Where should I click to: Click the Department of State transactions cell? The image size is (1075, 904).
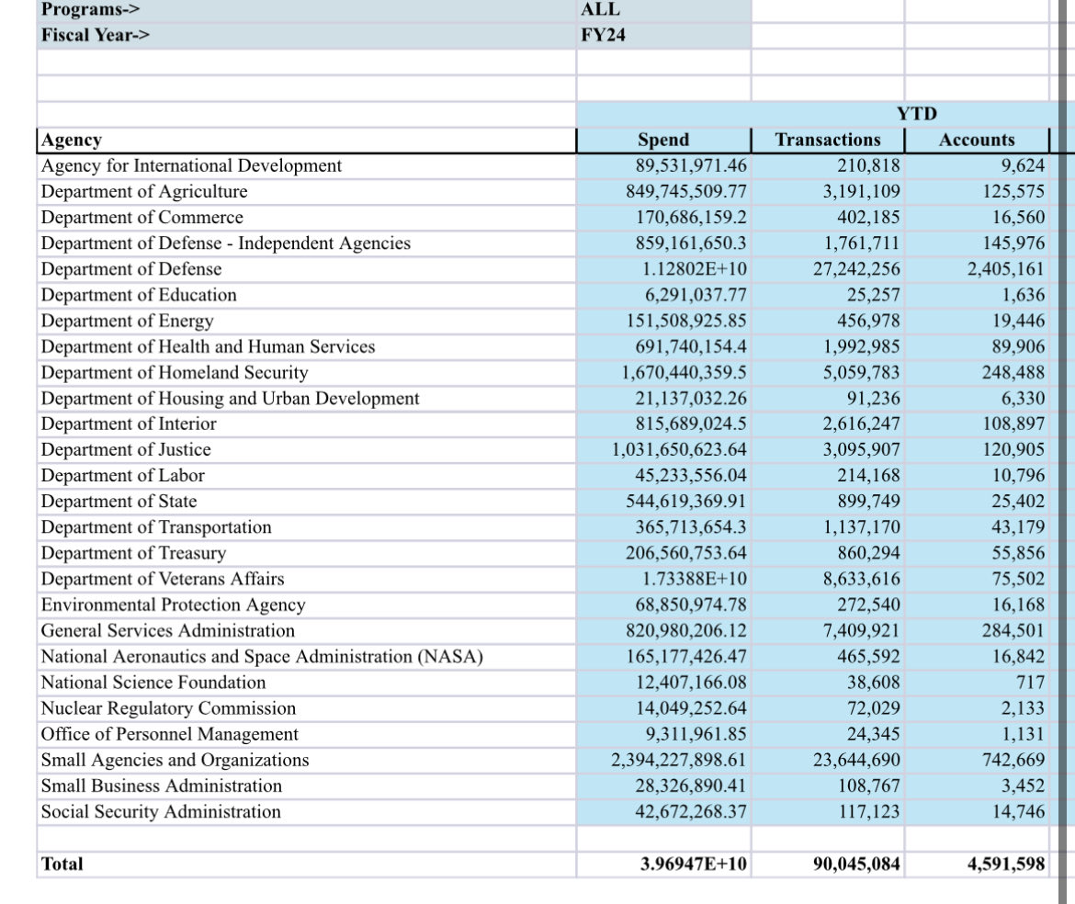828,502
